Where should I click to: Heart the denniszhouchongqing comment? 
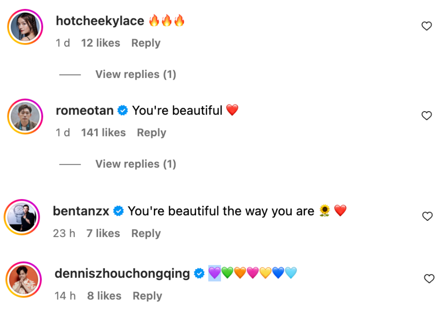[429, 279]
